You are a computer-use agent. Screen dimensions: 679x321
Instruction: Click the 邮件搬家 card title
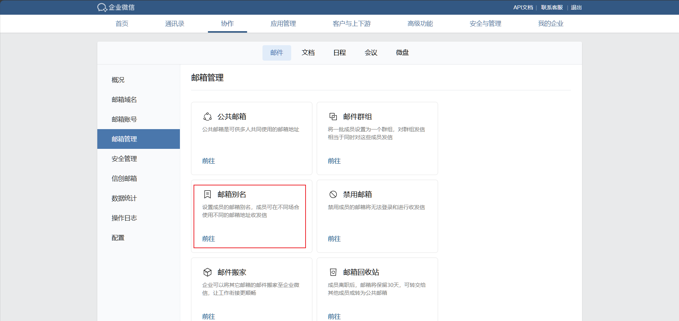(x=232, y=272)
